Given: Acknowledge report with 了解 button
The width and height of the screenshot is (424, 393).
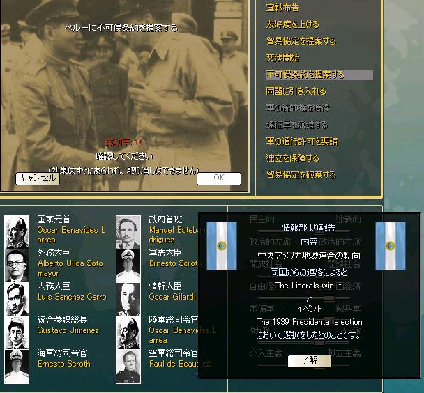Looking at the screenshot, I should (x=310, y=360).
